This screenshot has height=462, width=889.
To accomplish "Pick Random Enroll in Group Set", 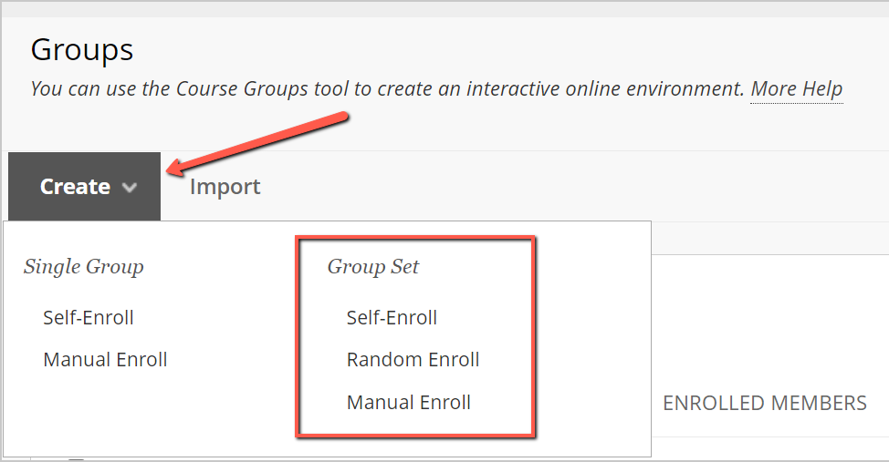I will 413,360.
